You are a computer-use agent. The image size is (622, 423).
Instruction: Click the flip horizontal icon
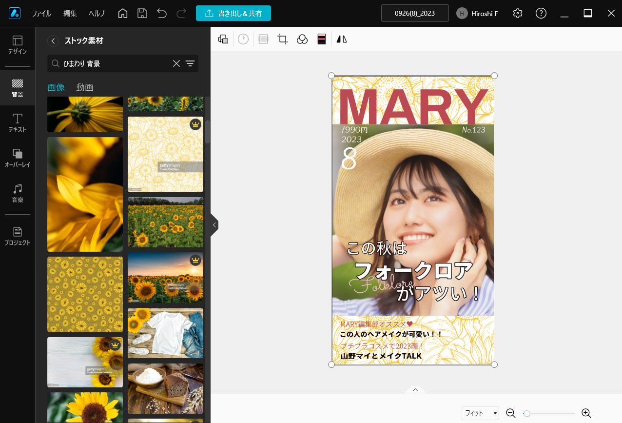(x=342, y=40)
